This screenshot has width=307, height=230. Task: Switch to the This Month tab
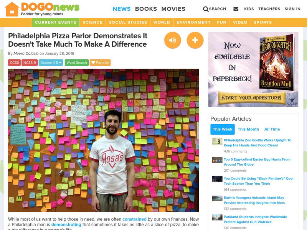coord(248,129)
